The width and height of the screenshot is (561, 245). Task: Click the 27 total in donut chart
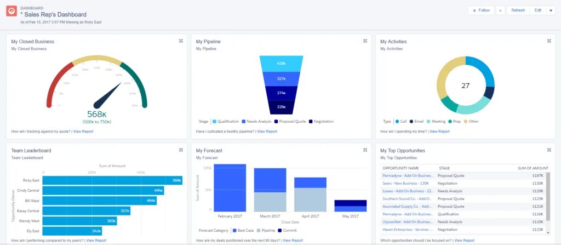(466, 86)
